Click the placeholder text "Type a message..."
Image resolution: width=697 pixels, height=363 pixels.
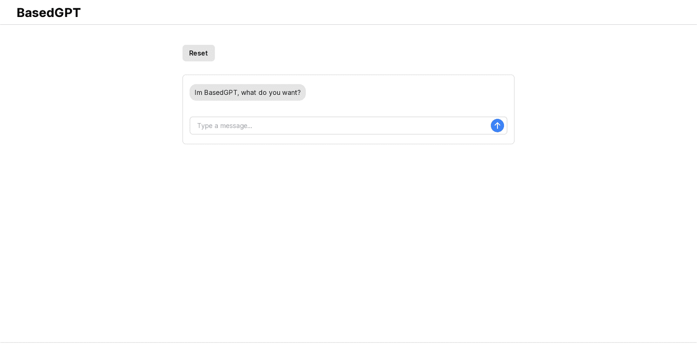[225, 126]
